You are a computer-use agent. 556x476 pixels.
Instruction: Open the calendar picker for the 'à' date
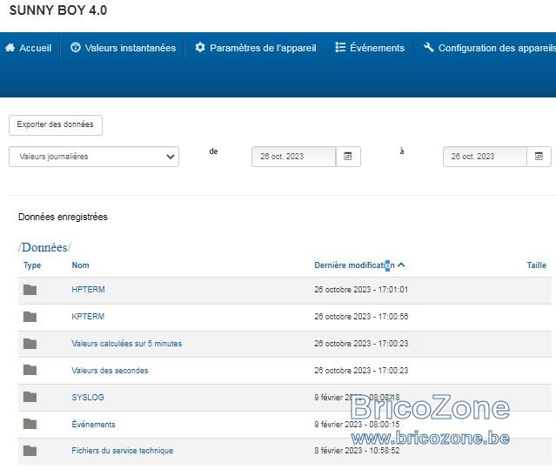point(539,157)
